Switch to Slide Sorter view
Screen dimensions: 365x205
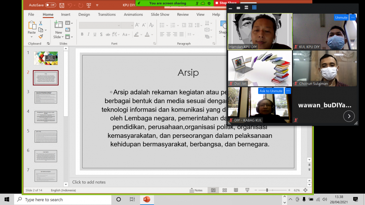tap(225, 190)
